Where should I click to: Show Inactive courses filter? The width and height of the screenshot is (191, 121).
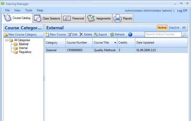[174, 28]
